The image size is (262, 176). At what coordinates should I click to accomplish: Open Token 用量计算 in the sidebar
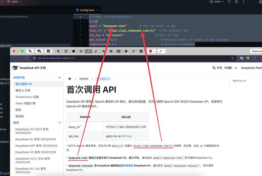(25, 103)
